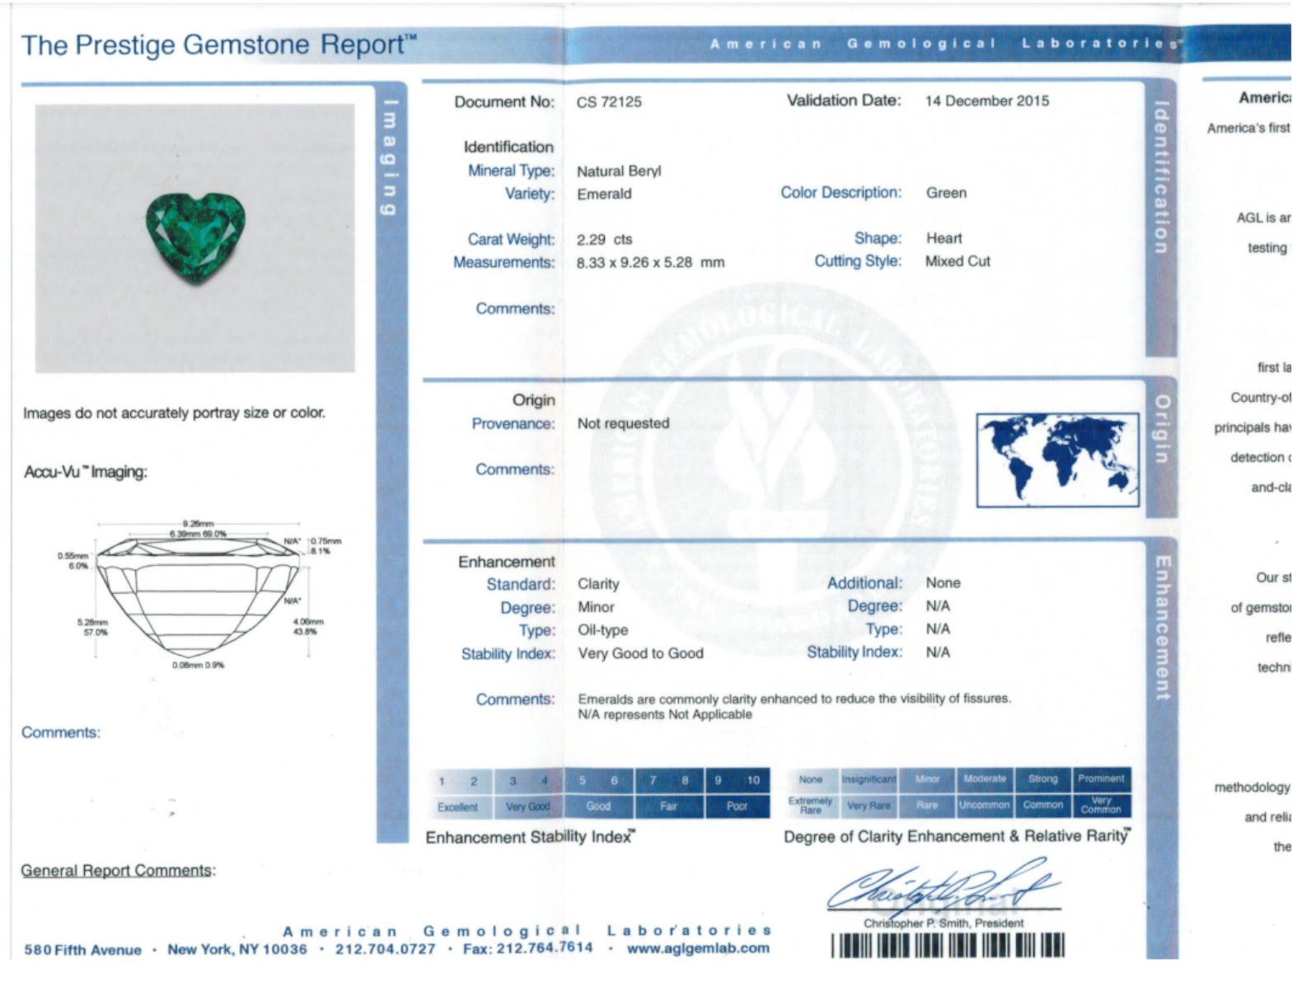Click the Enhancement Stability Index caption
The height and width of the screenshot is (995, 1297).
(531, 838)
